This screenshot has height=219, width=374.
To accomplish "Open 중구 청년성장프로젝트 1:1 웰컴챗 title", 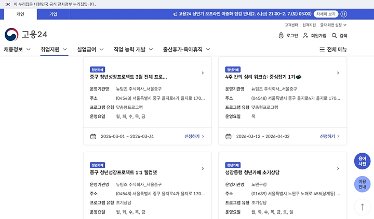I will [123, 172].
